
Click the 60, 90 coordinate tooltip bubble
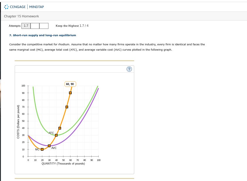[x=70, y=84]
